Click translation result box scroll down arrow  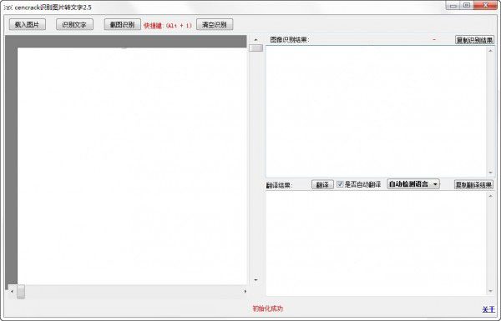491,291
